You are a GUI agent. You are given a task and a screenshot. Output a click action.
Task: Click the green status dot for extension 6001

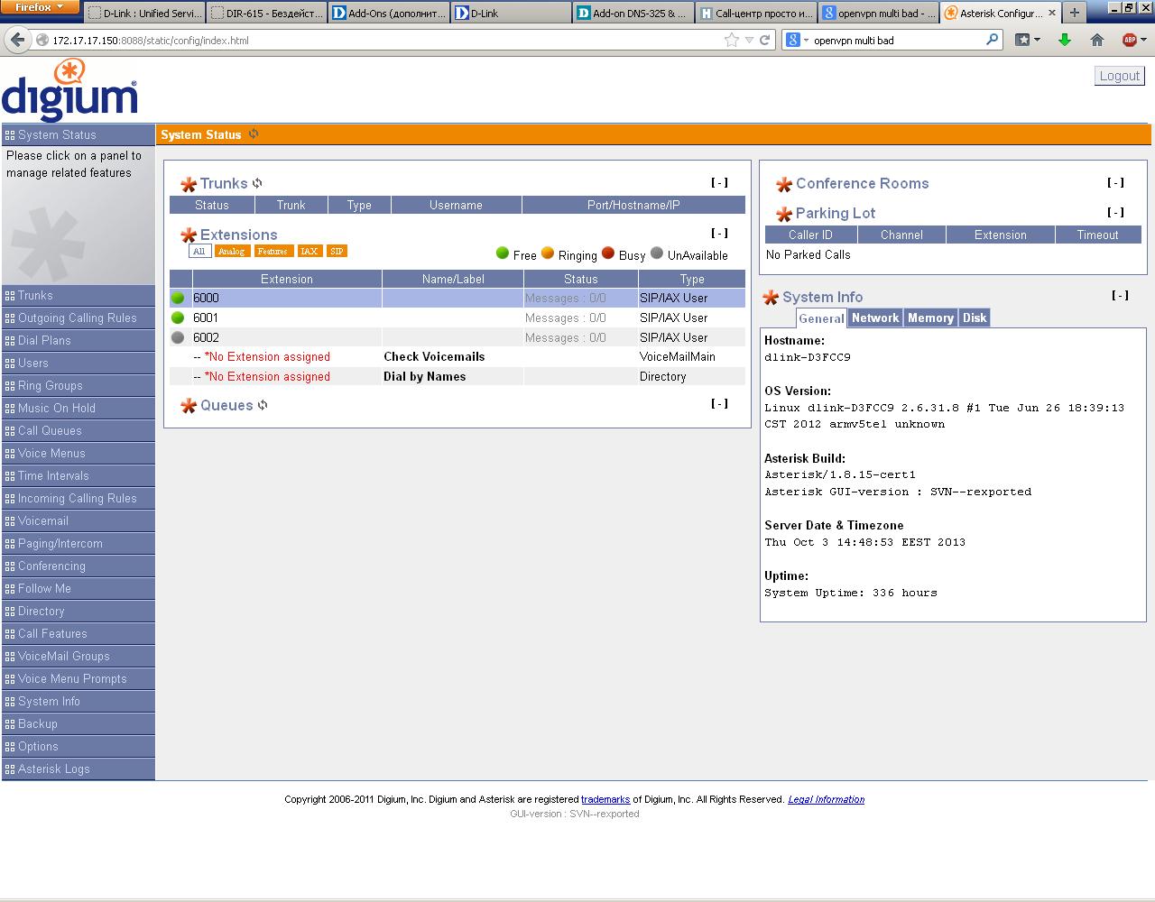coord(178,318)
